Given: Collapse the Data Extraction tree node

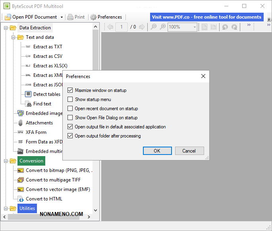Looking at the screenshot, I should 6,28.
